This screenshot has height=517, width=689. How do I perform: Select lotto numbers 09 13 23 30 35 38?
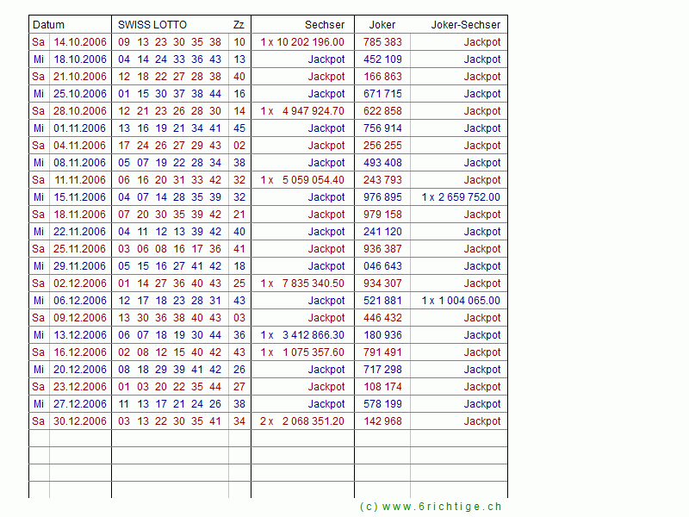pos(170,42)
